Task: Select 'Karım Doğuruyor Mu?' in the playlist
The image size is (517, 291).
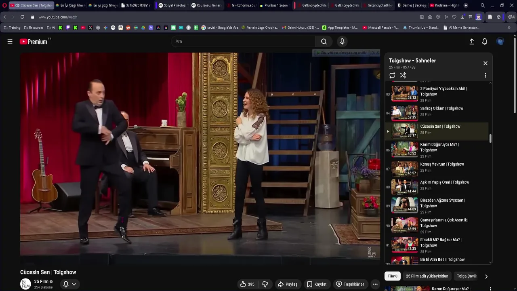Action: [437, 149]
